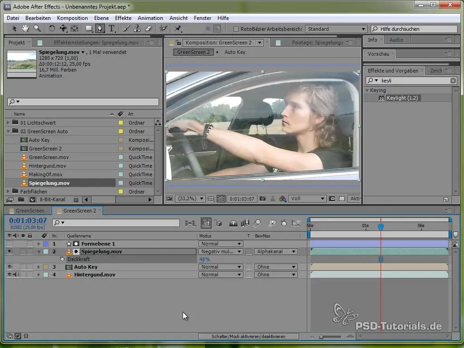Open the Komposition menu
Image resolution: width=464 pixels, height=348 pixels.
click(x=72, y=18)
